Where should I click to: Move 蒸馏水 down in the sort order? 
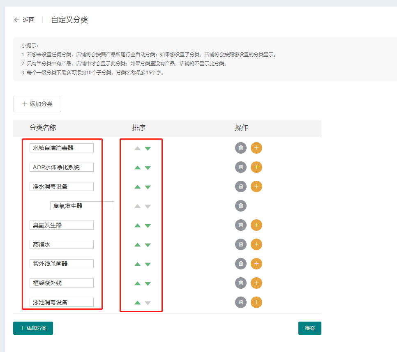148,245
